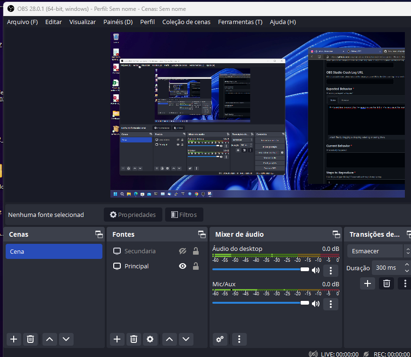Adjust Áudio do desktop volume slider

click(x=260, y=269)
